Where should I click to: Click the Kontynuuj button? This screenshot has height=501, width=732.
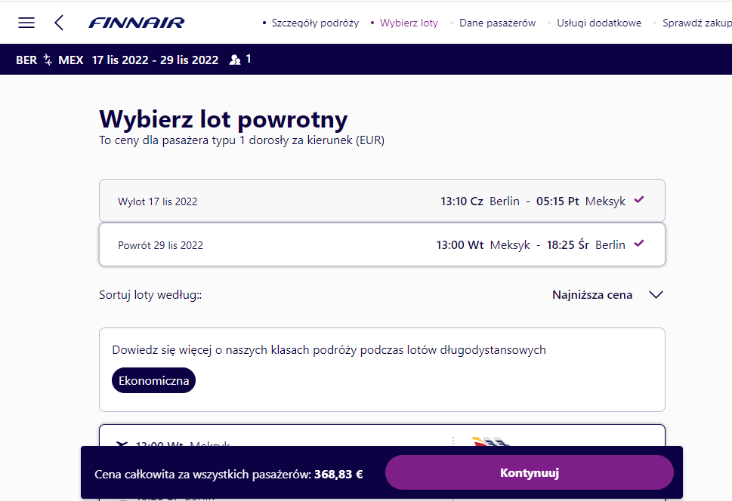tap(530, 472)
